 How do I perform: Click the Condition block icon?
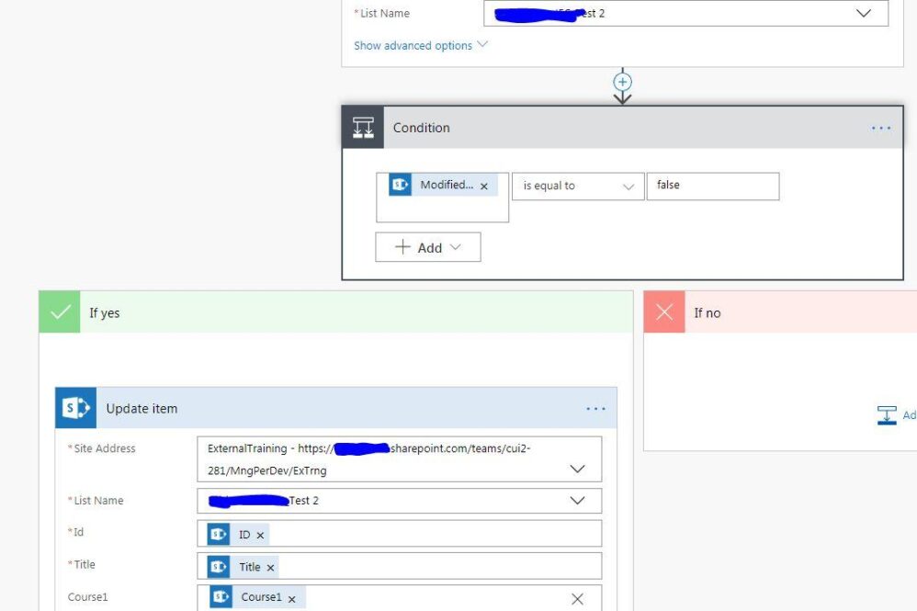(x=363, y=128)
